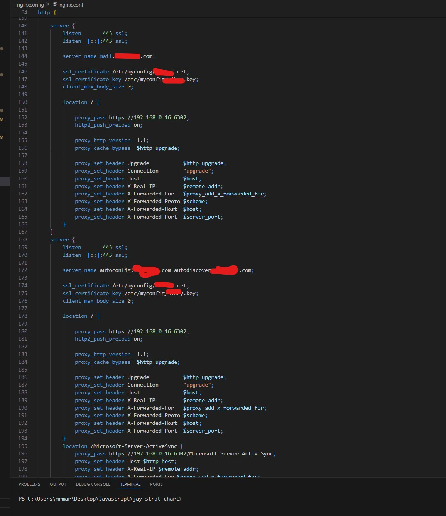Click "location" keyword on line 195
Image resolution: width=446 pixels, height=516 pixels.
(x=75, y=446)
